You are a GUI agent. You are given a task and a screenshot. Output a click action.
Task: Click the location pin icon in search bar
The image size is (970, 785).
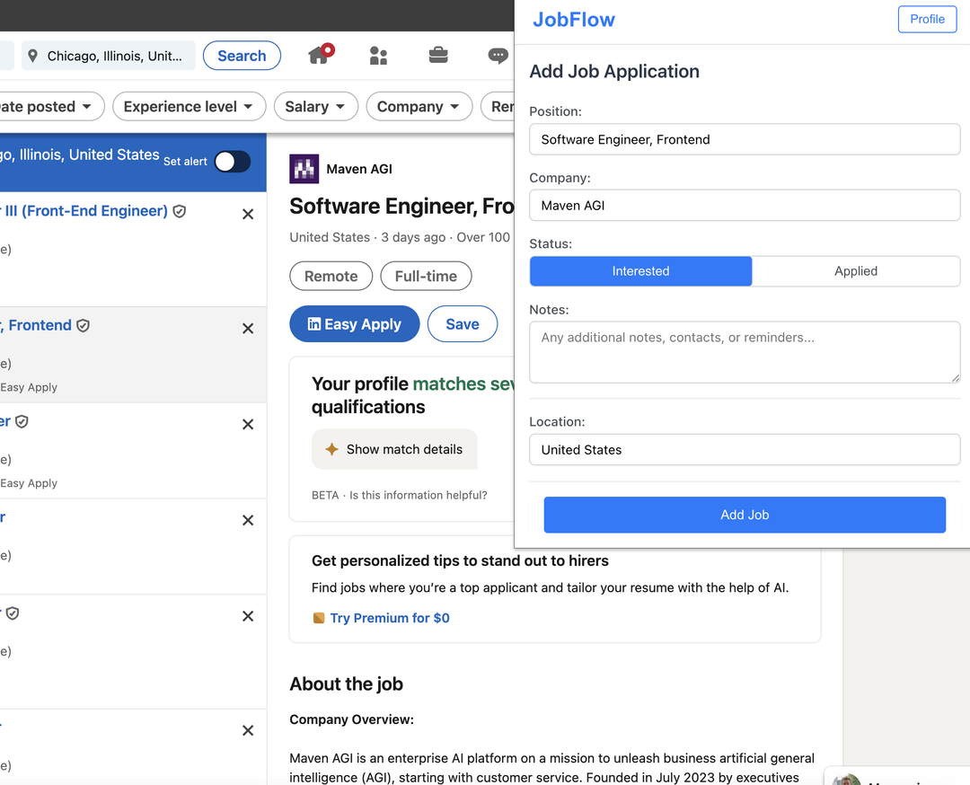(33, 56)
